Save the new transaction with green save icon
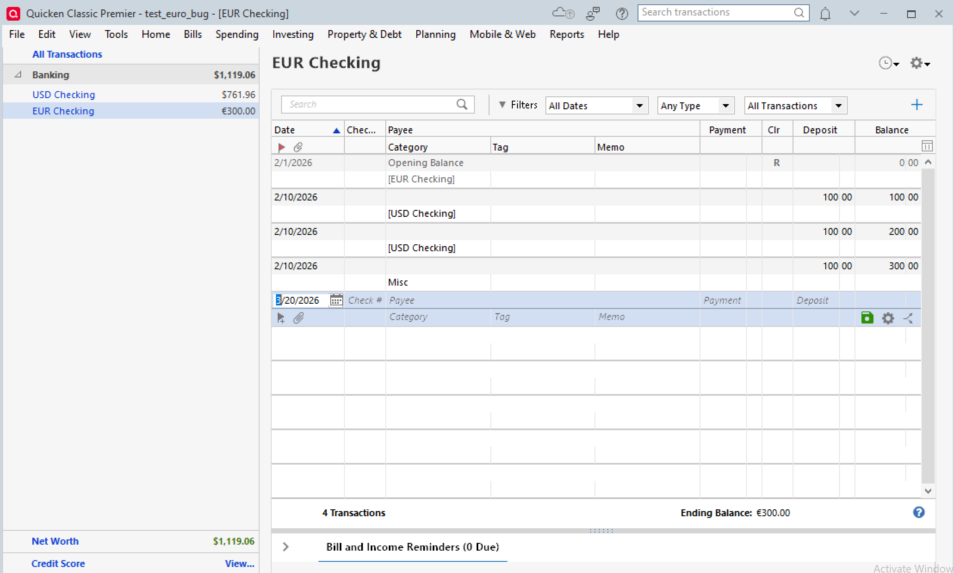The height and width of the screenshot is (573, 954). tap(867, 318)
